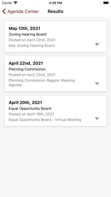Open Equal Opportunity Board - Virtual Meeting text
This screenshot has width=111, height=197.
[45, 120]
